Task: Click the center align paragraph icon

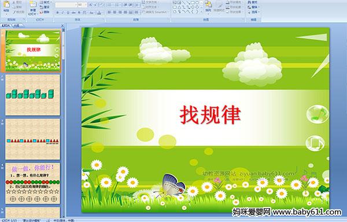Action: coord(115,12)
